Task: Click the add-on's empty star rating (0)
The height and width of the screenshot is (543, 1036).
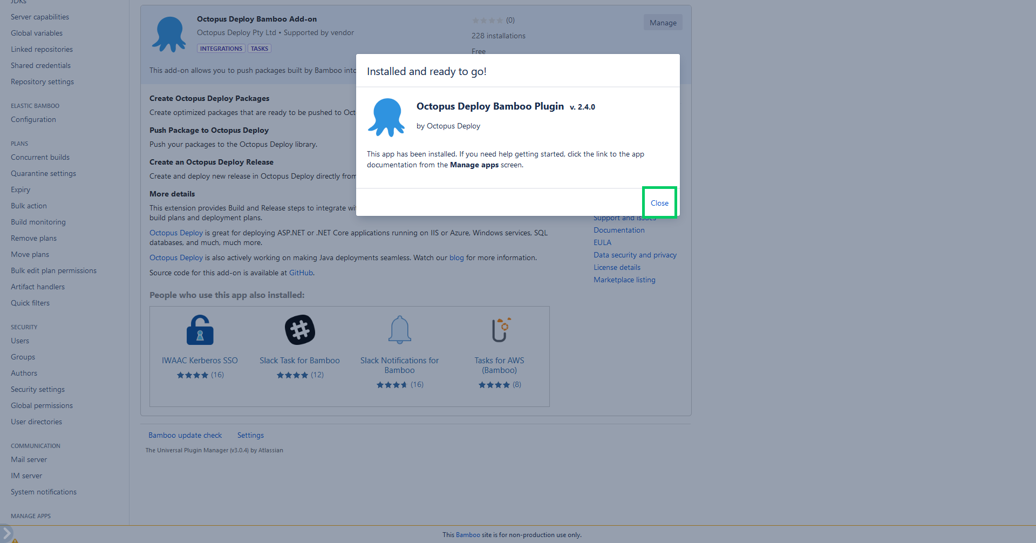Action: click(x=488, y=21)
